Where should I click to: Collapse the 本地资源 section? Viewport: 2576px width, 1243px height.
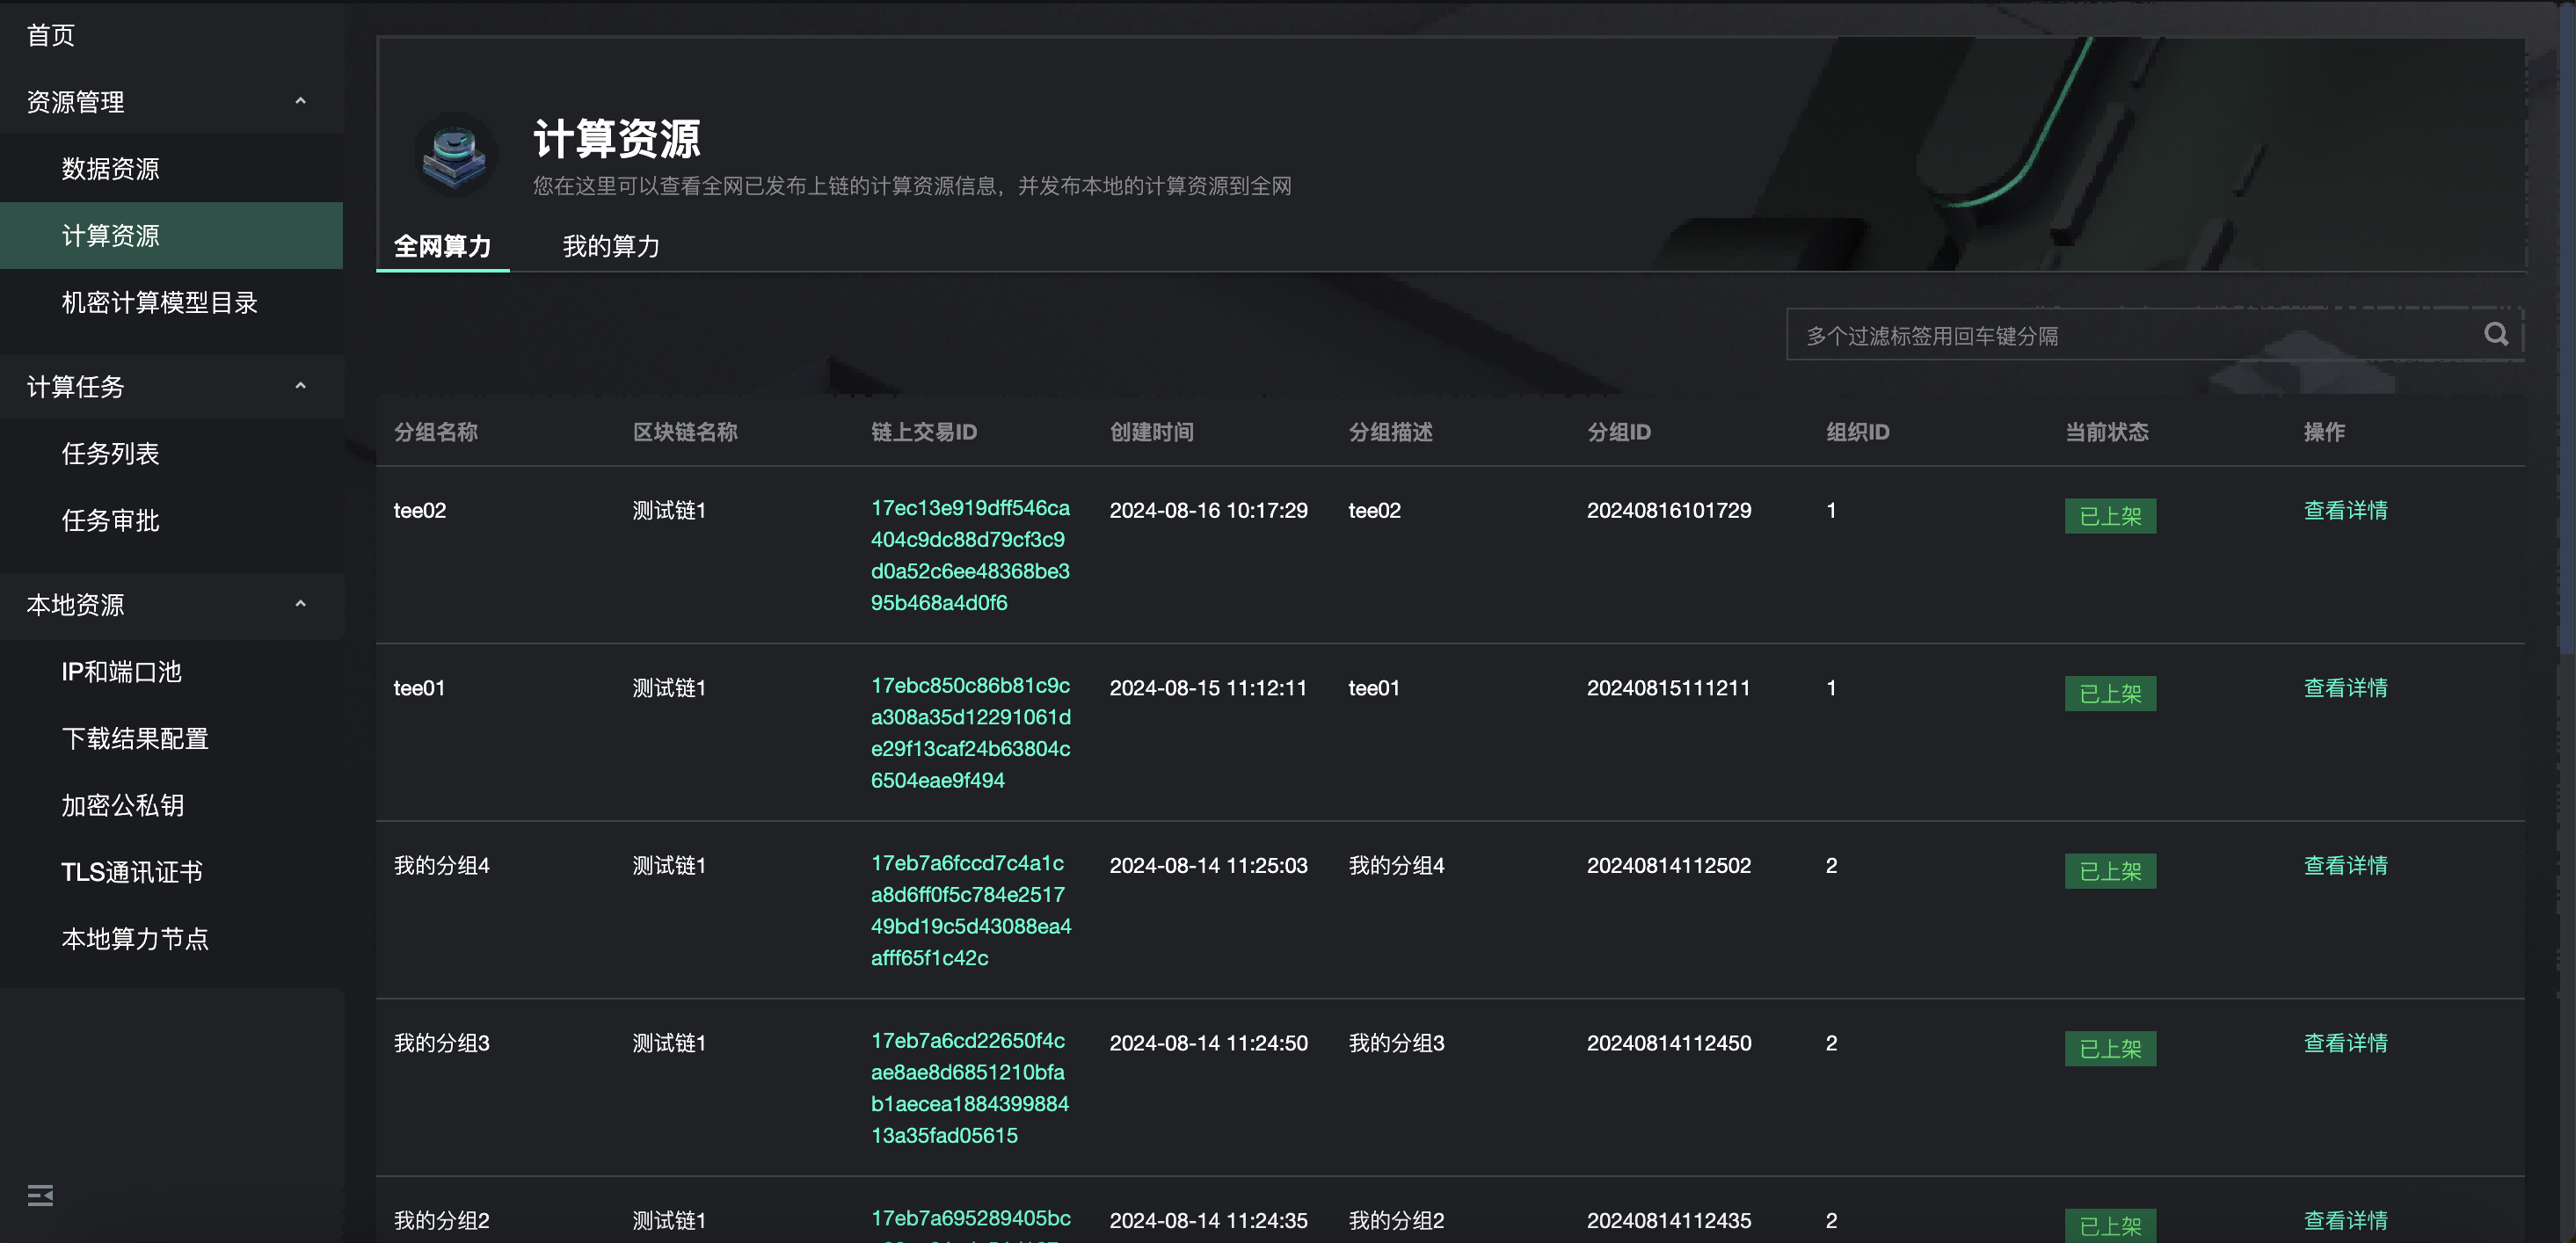click(299, 604)
